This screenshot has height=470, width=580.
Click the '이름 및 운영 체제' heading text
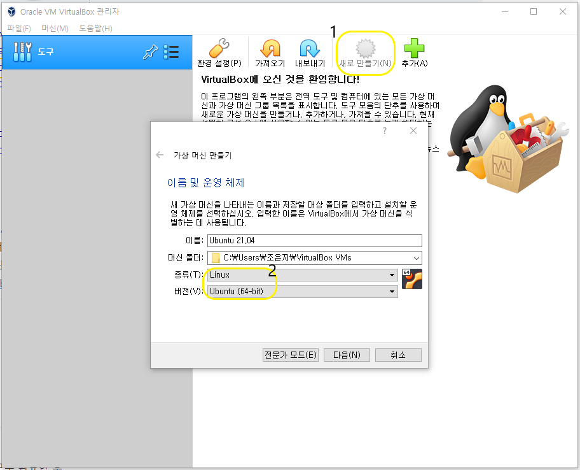pyautogui.click(x=206, y=183)
